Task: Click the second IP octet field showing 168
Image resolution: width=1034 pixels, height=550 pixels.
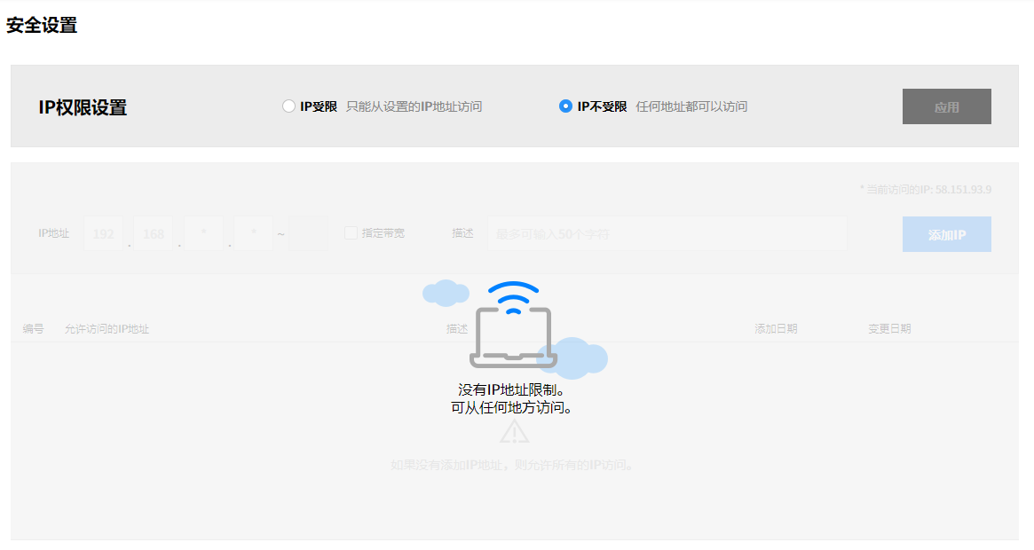Action: 154,233
